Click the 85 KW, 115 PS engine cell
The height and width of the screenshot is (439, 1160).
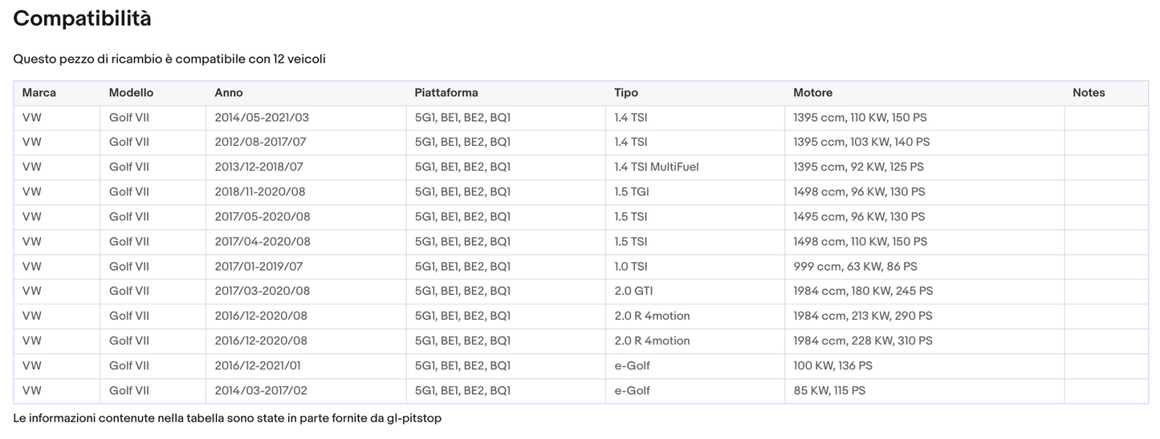[829, 391]
